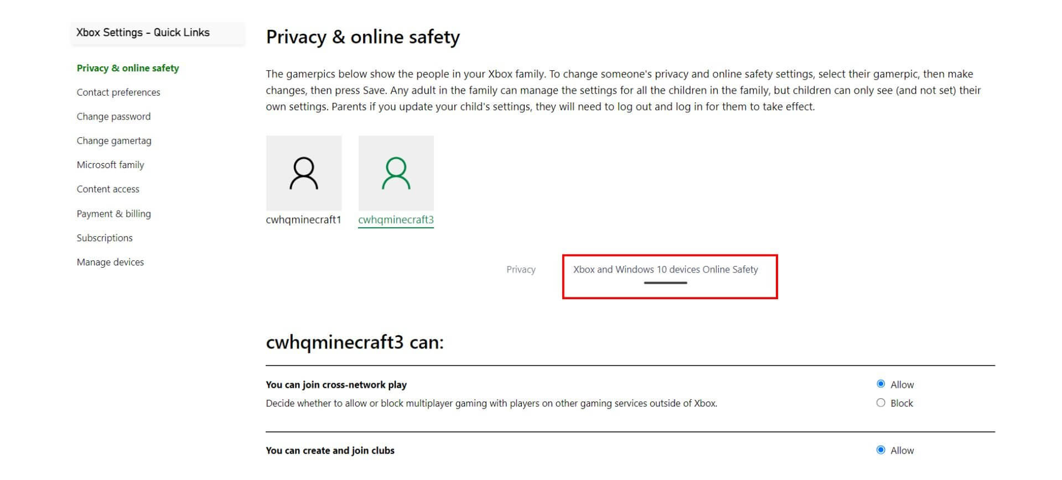
Task: Click the cwhqminecraft3 username link
Action: [396, 220]
